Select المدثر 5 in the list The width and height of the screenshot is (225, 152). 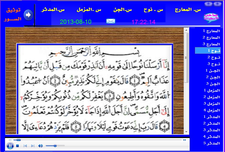(x=211, y=143)
